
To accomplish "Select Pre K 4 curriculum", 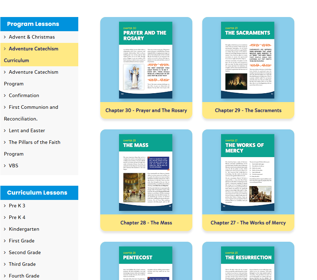I will click(17, 217).
